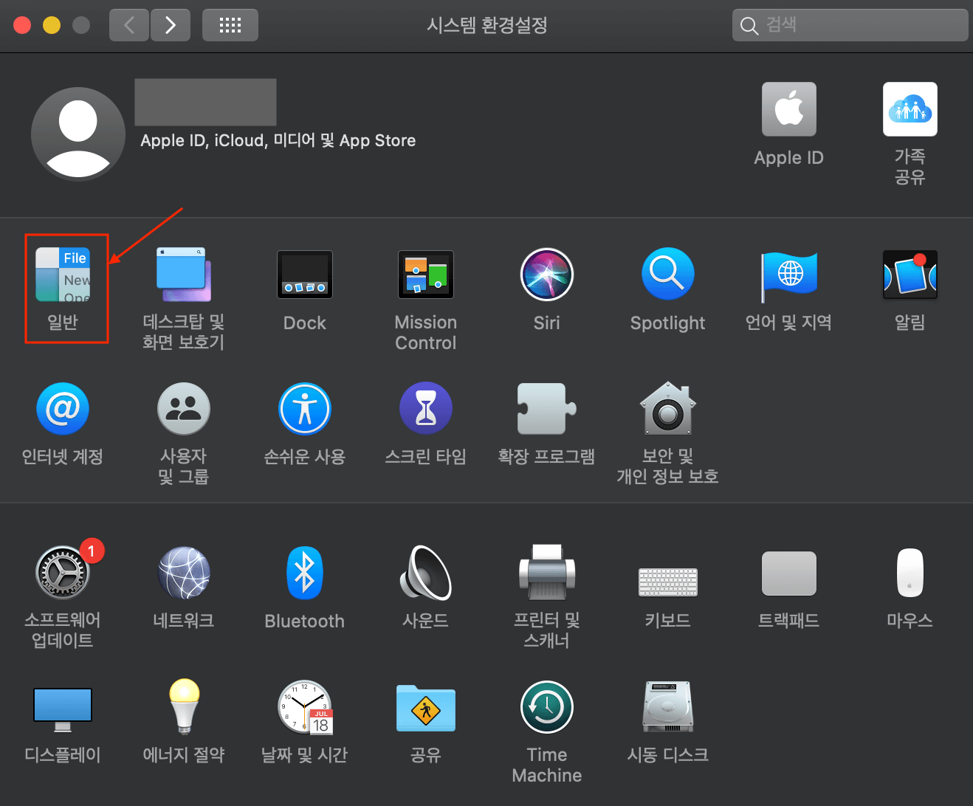
Task: Click the 검색 search field
Action: pos(850,25)
